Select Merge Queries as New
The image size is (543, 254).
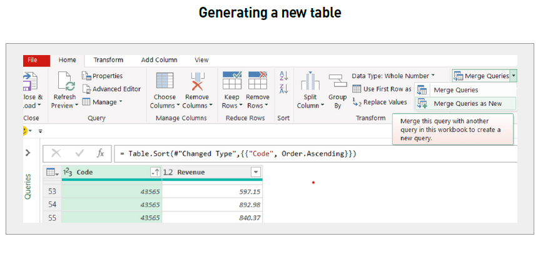pyautogui.click(x=465, y=103)
